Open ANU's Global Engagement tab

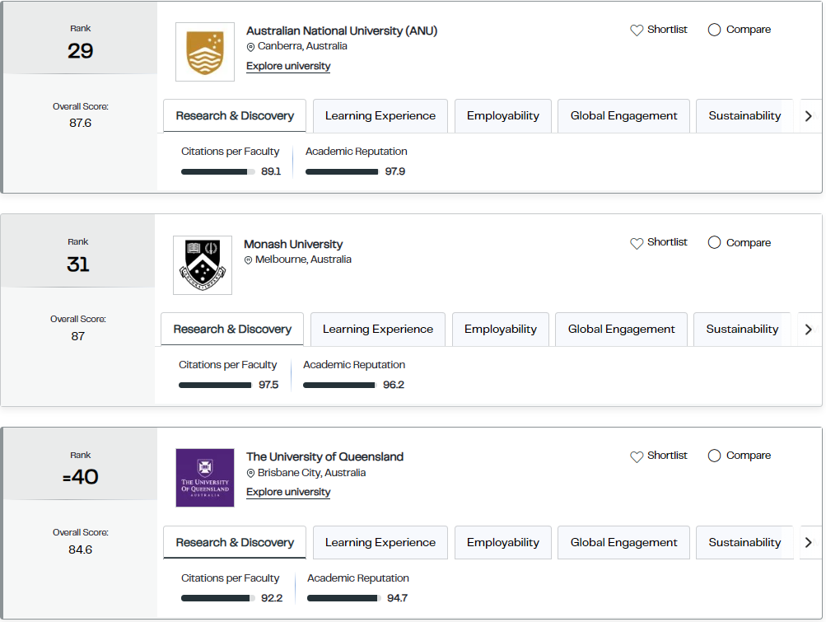(623, 116)
